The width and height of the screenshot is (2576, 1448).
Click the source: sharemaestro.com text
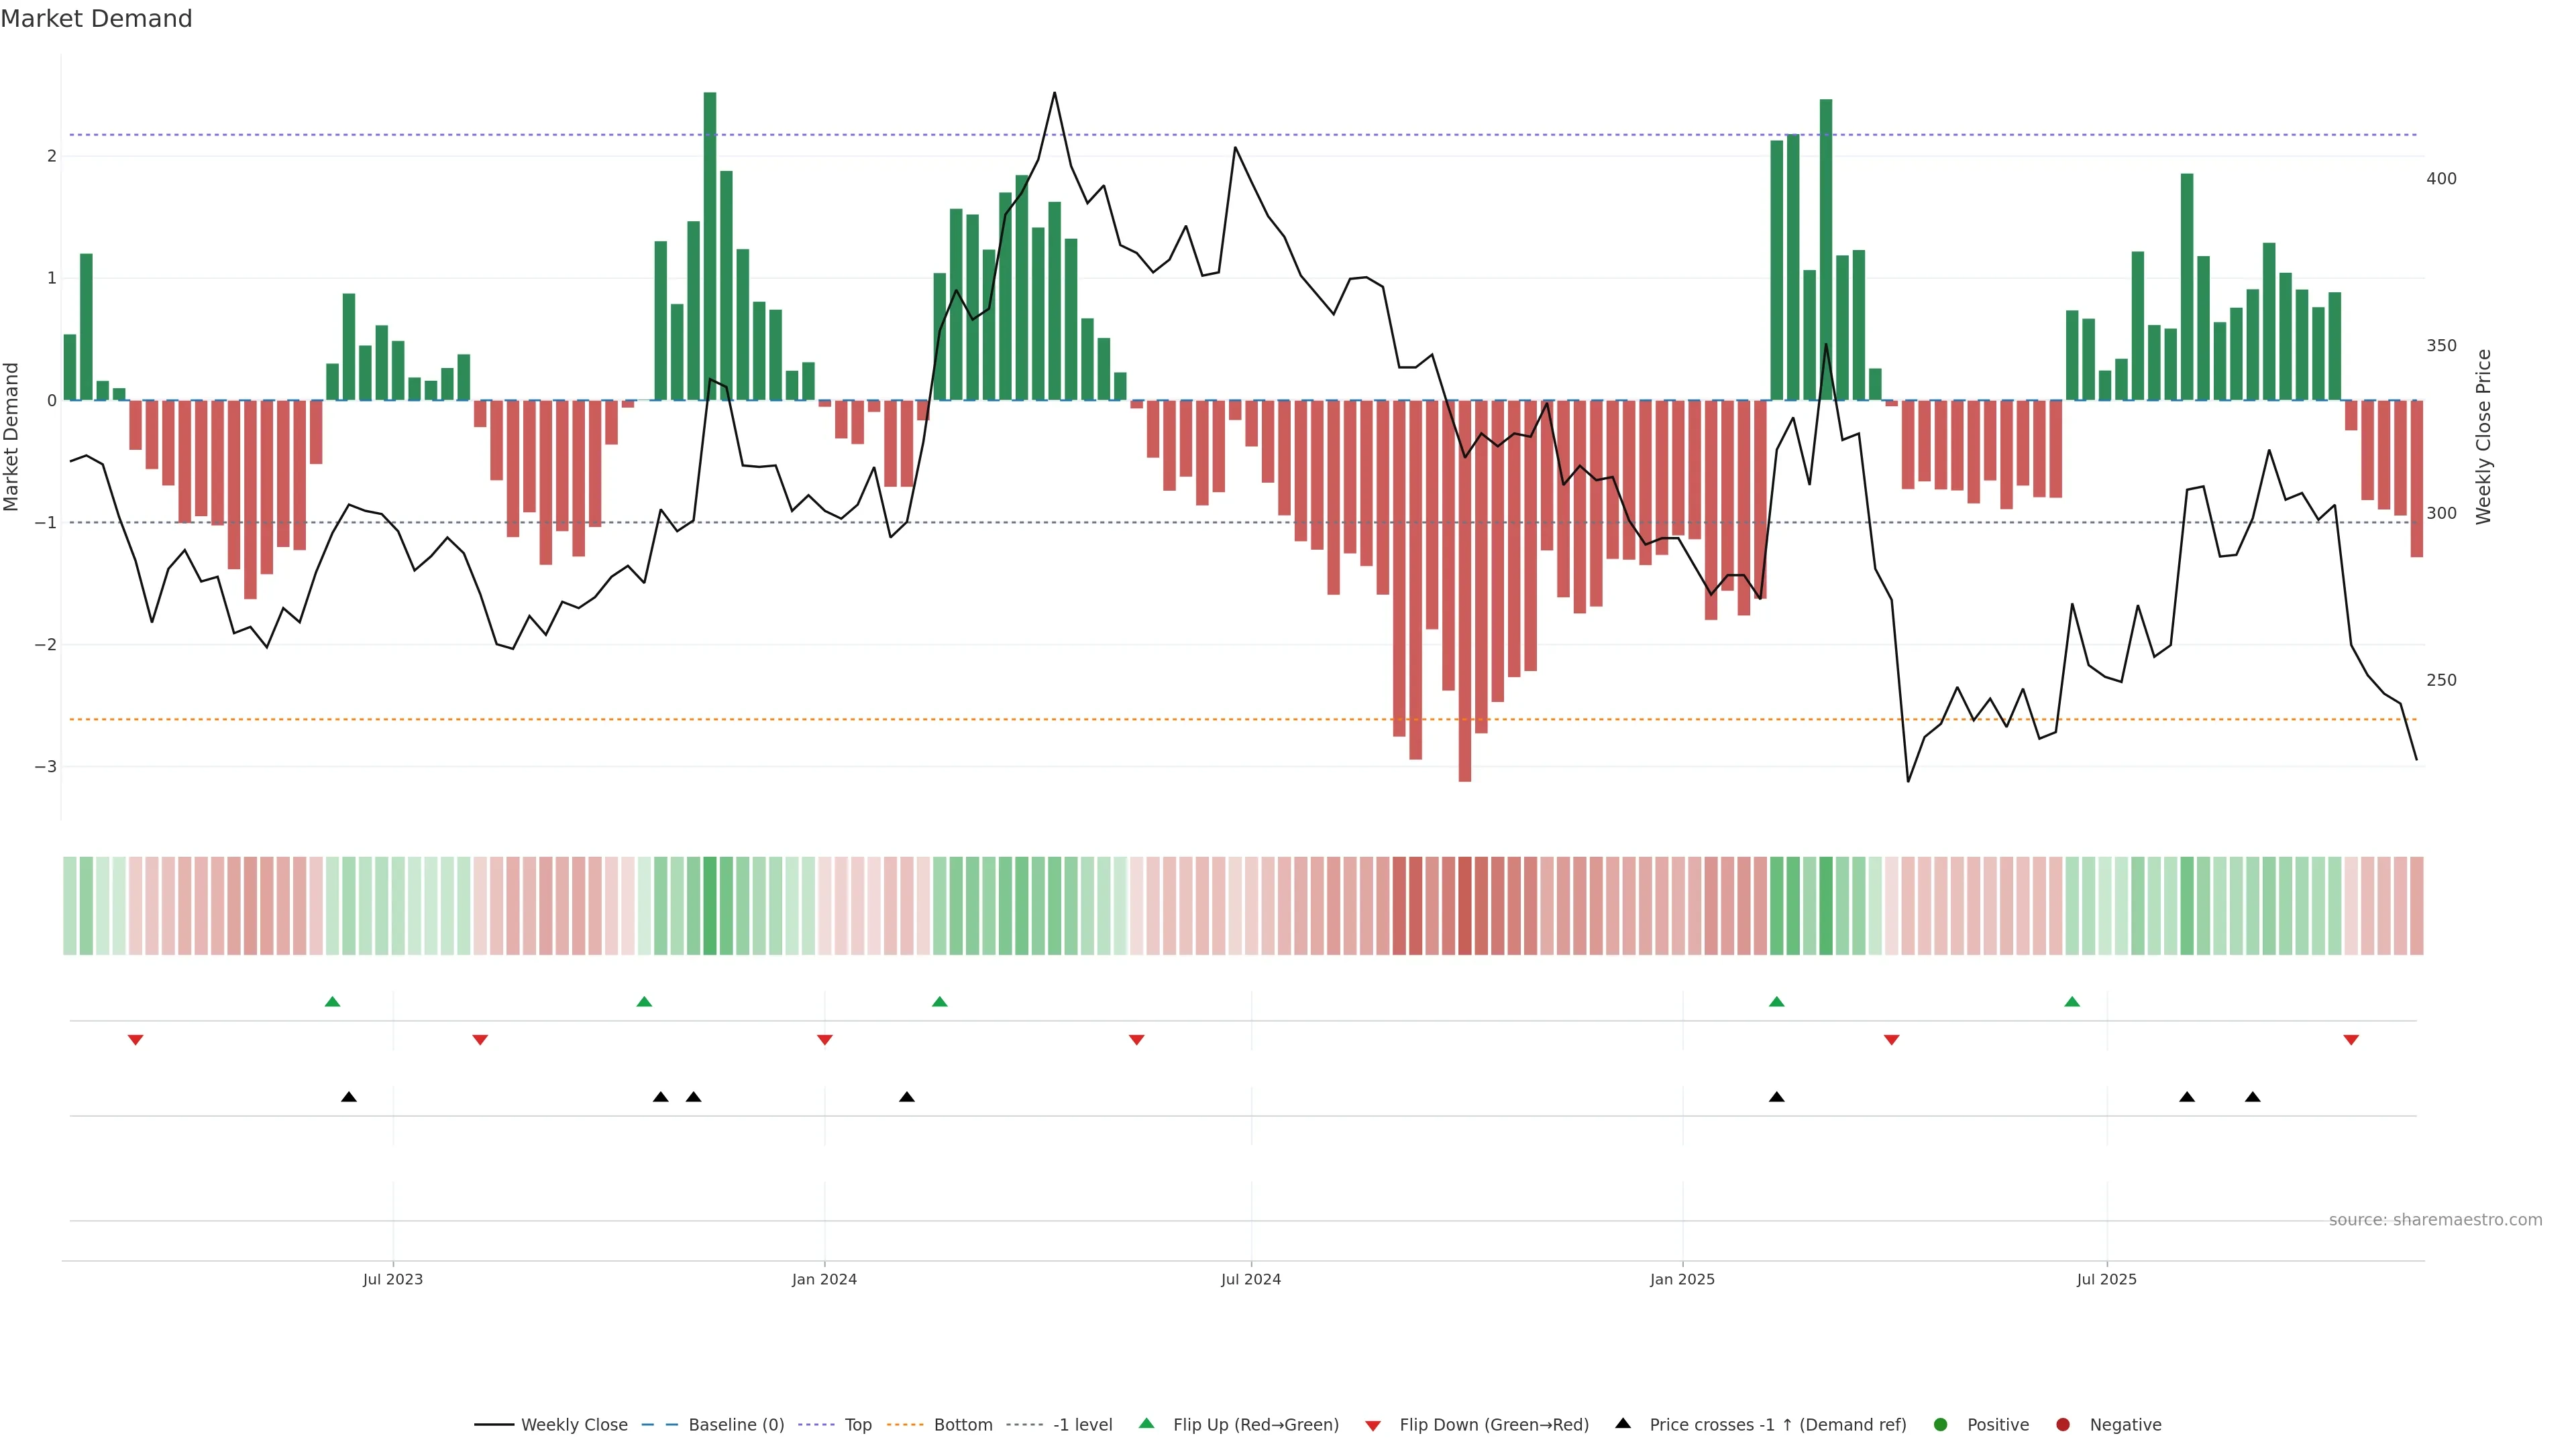pos(2435,1220)
